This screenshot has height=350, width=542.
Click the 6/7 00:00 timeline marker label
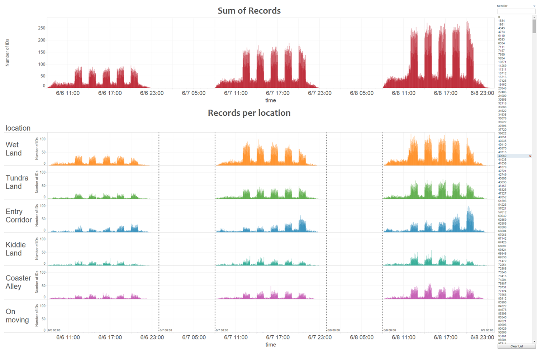click(x=166, y=330)
